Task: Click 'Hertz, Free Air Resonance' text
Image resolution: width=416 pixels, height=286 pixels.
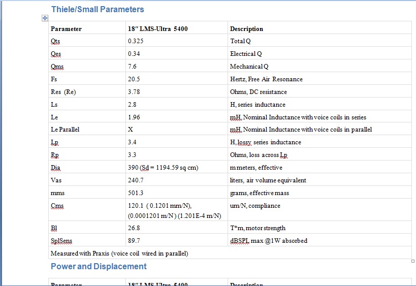Action: click(x=266, y=79)
